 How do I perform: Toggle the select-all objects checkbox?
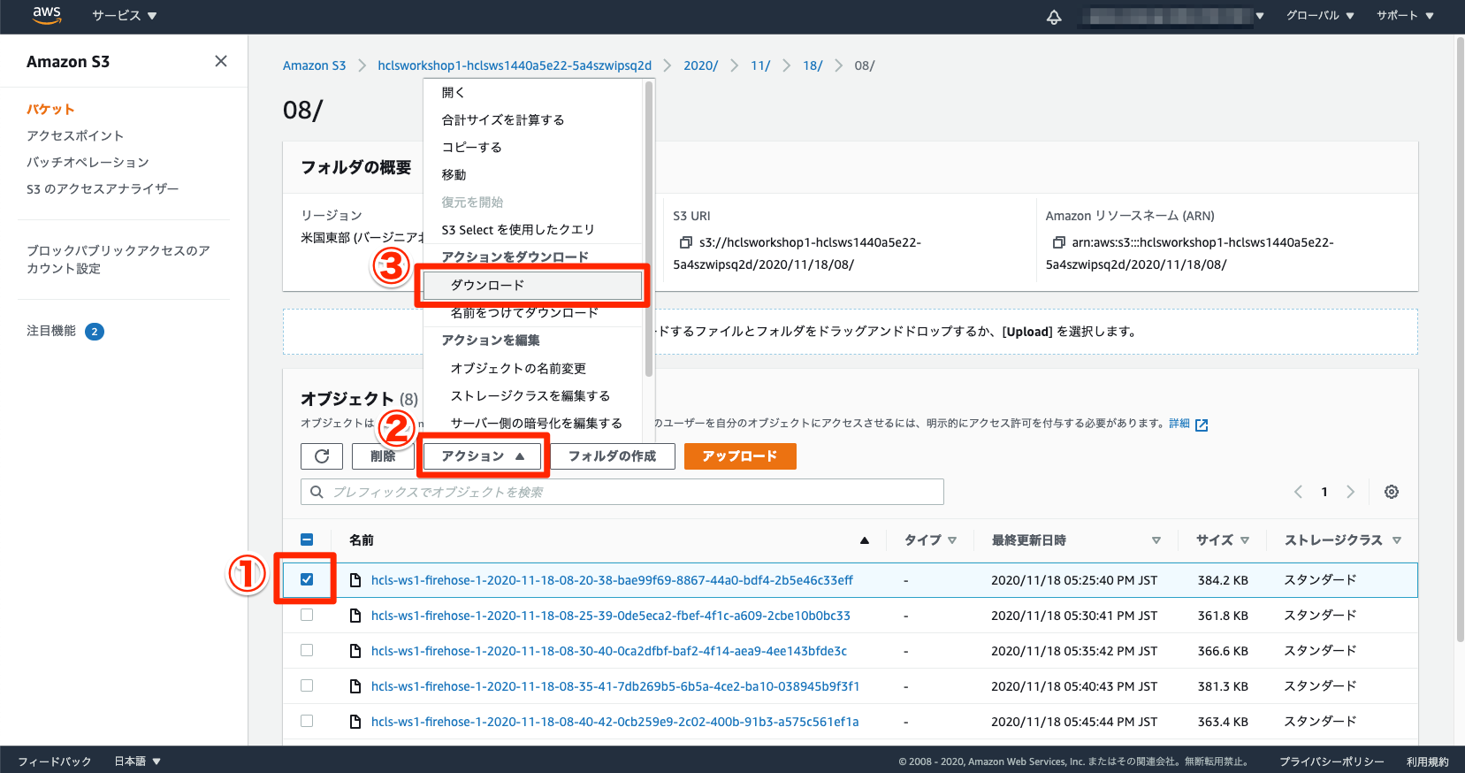(307, 540)
